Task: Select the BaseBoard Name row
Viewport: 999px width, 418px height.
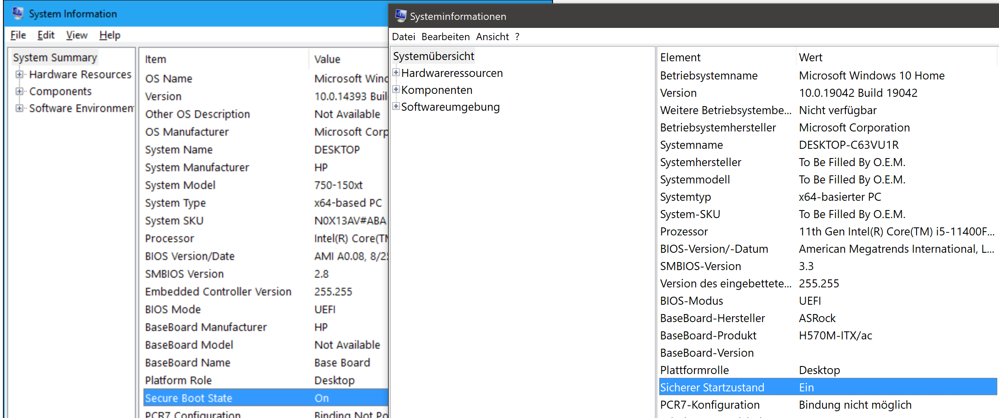Action: pyautogui.click(x=266, y=363)
